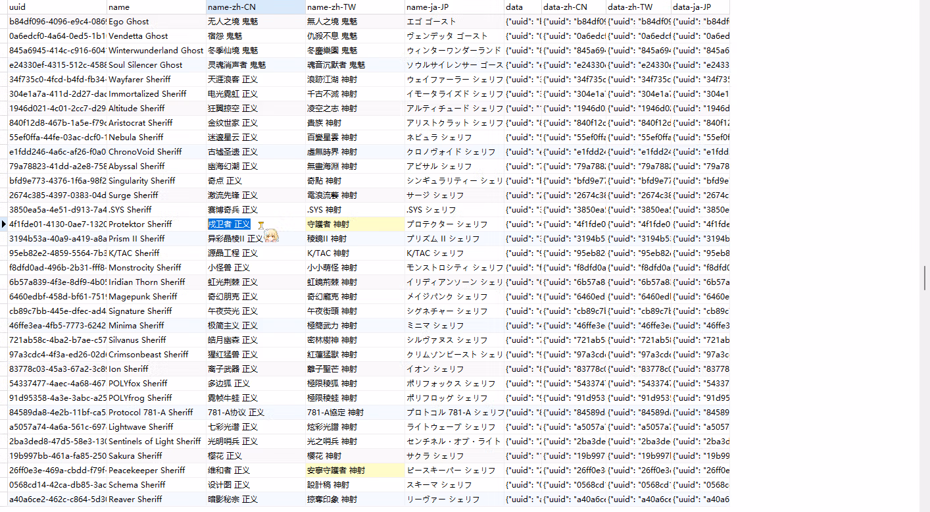Click the highlighted zh-TW cell in Protektor Sheriff row
Image resolution: width=930 pixels, height=512 pixels.
[355, 224]
